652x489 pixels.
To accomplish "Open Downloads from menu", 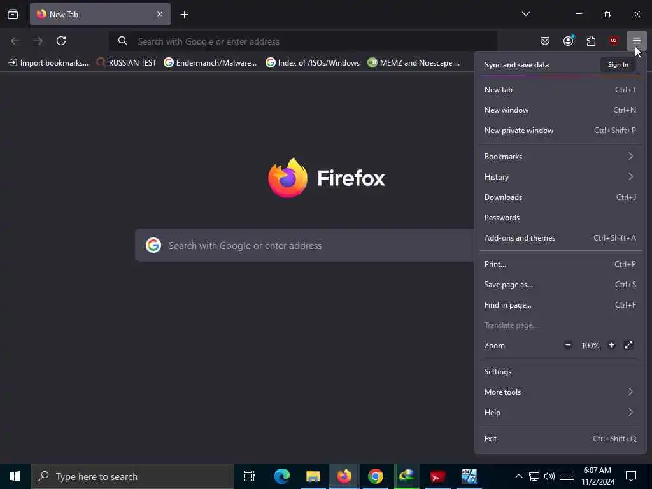I will coord(560,197).
